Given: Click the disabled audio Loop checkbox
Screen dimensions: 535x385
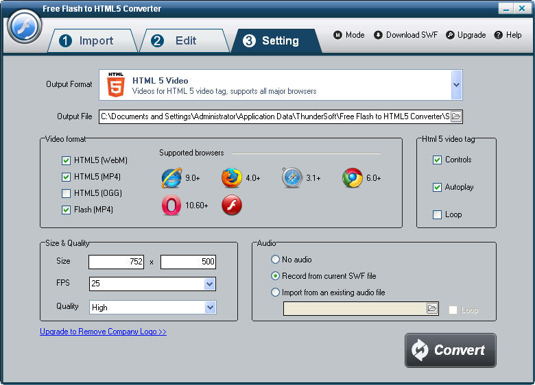Looking at the screenshot, I should click(x=453, y=310).
